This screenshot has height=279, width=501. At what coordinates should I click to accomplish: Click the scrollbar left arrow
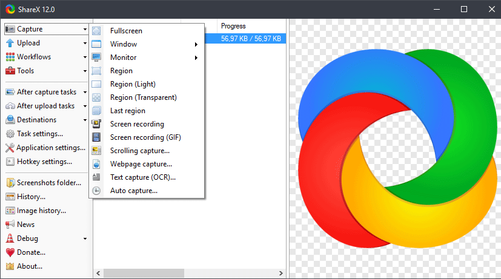tap(98, 274)
